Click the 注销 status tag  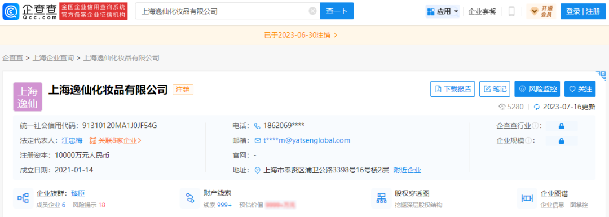pyautogui.click(x=183, y=90)
